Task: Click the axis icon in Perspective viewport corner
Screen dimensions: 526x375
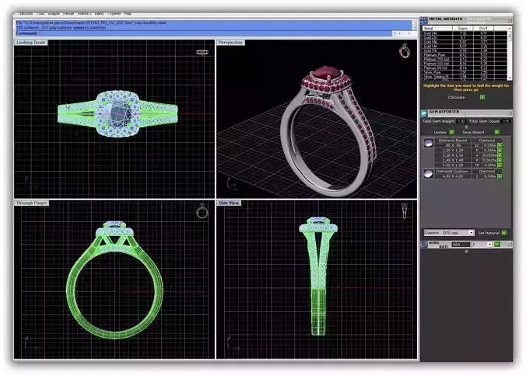Action: pos(231,184)
